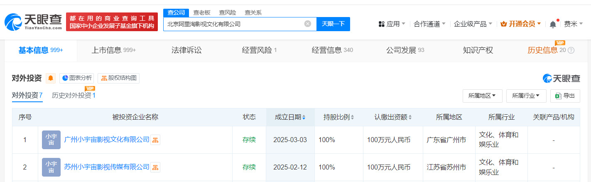Open equity structure icon for 广州小宇宙影视文化有限公司
The image size is (591, 182).
point(155,140)
